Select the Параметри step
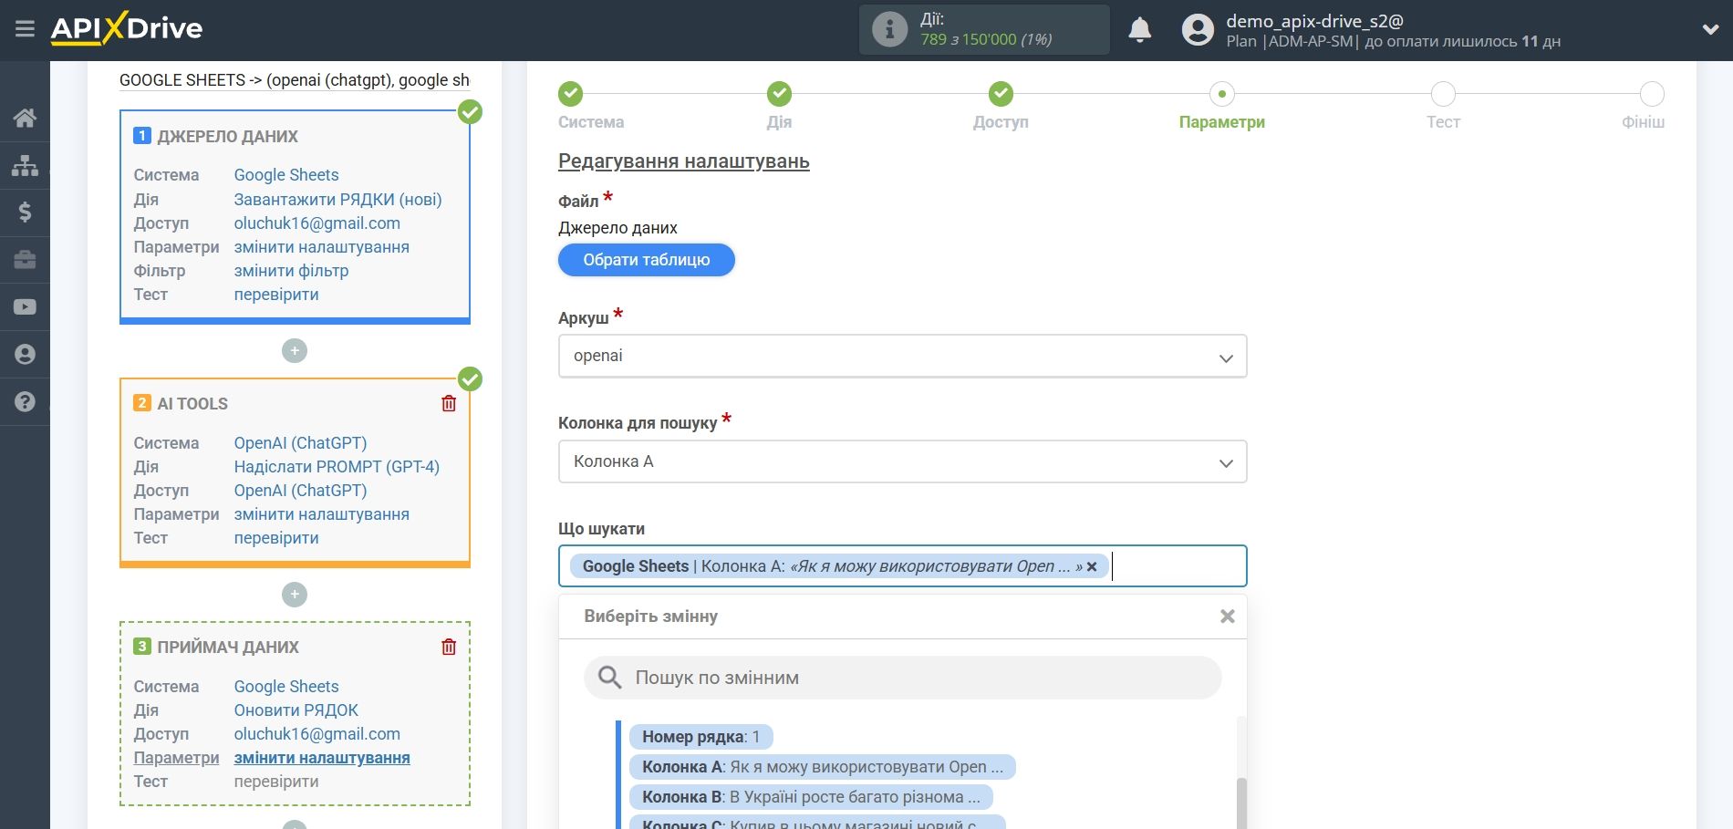Viewport: 1733px width, 829px height. click(1222, 94)
